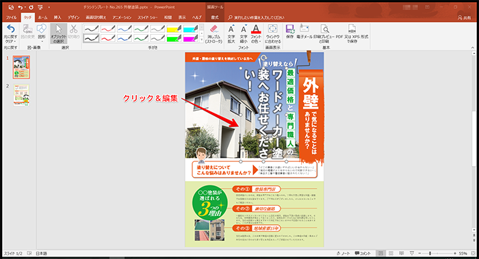Viewport: 479px width, 259px height.
Task: Collapse the ribbon with the chevron
Action: (x=473, y=48)
